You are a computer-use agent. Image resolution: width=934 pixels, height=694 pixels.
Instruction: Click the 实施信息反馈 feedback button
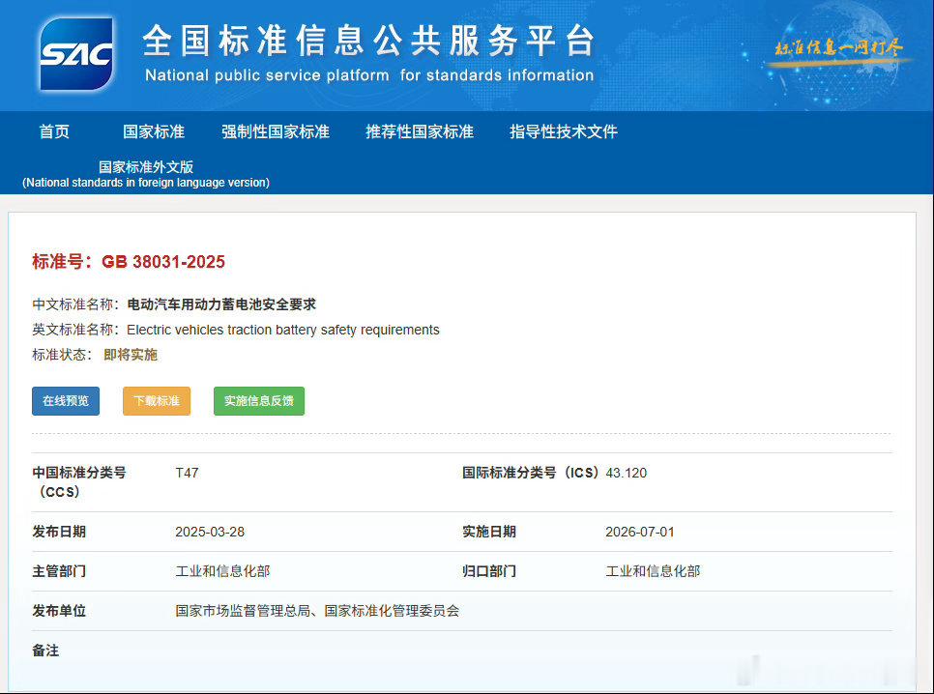(x=259, y=401)
